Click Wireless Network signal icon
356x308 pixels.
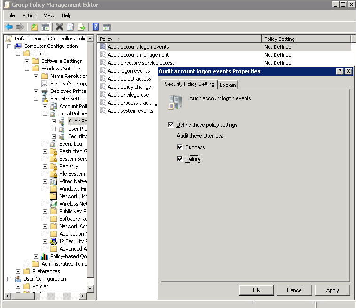54,204
